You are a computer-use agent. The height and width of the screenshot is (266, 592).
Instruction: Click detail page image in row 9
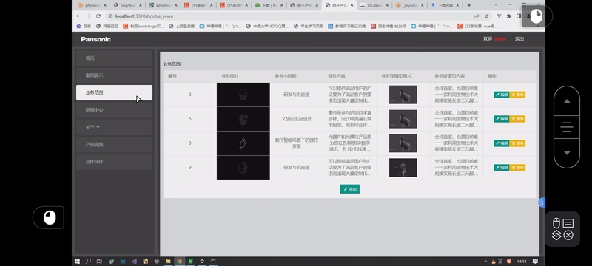point(403,168)
